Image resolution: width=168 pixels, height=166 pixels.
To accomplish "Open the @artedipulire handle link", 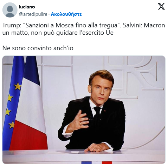I will click(33, 14).
